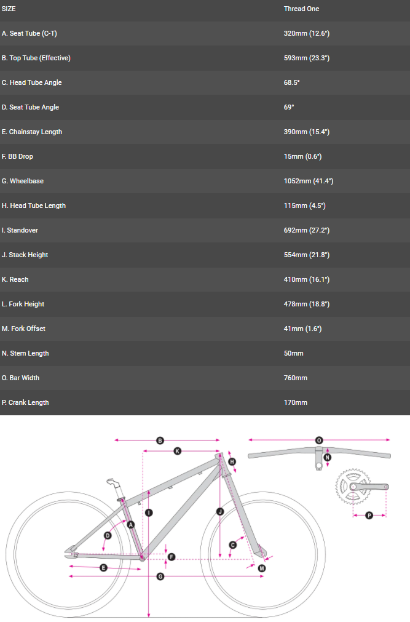The height and width of the screenshot is (622, 410).
Task: Click the '593mm (23.3")' top tube value
Action: pyautogui.click(x=307, y=58)
